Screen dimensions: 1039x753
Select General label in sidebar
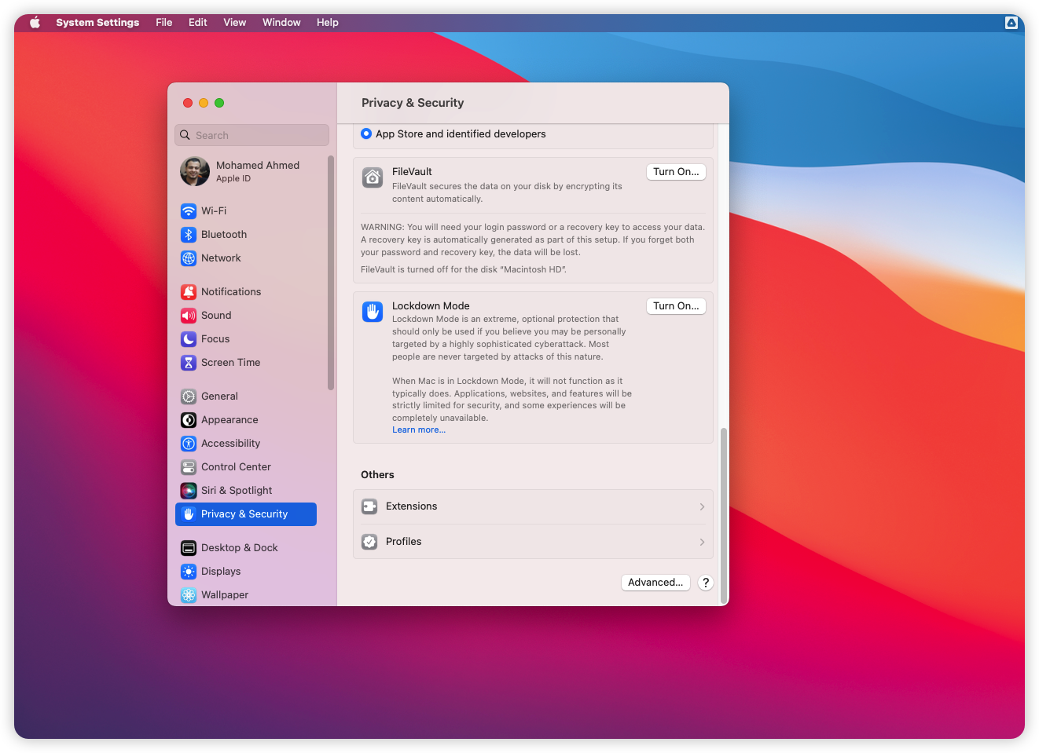[219, 397]
